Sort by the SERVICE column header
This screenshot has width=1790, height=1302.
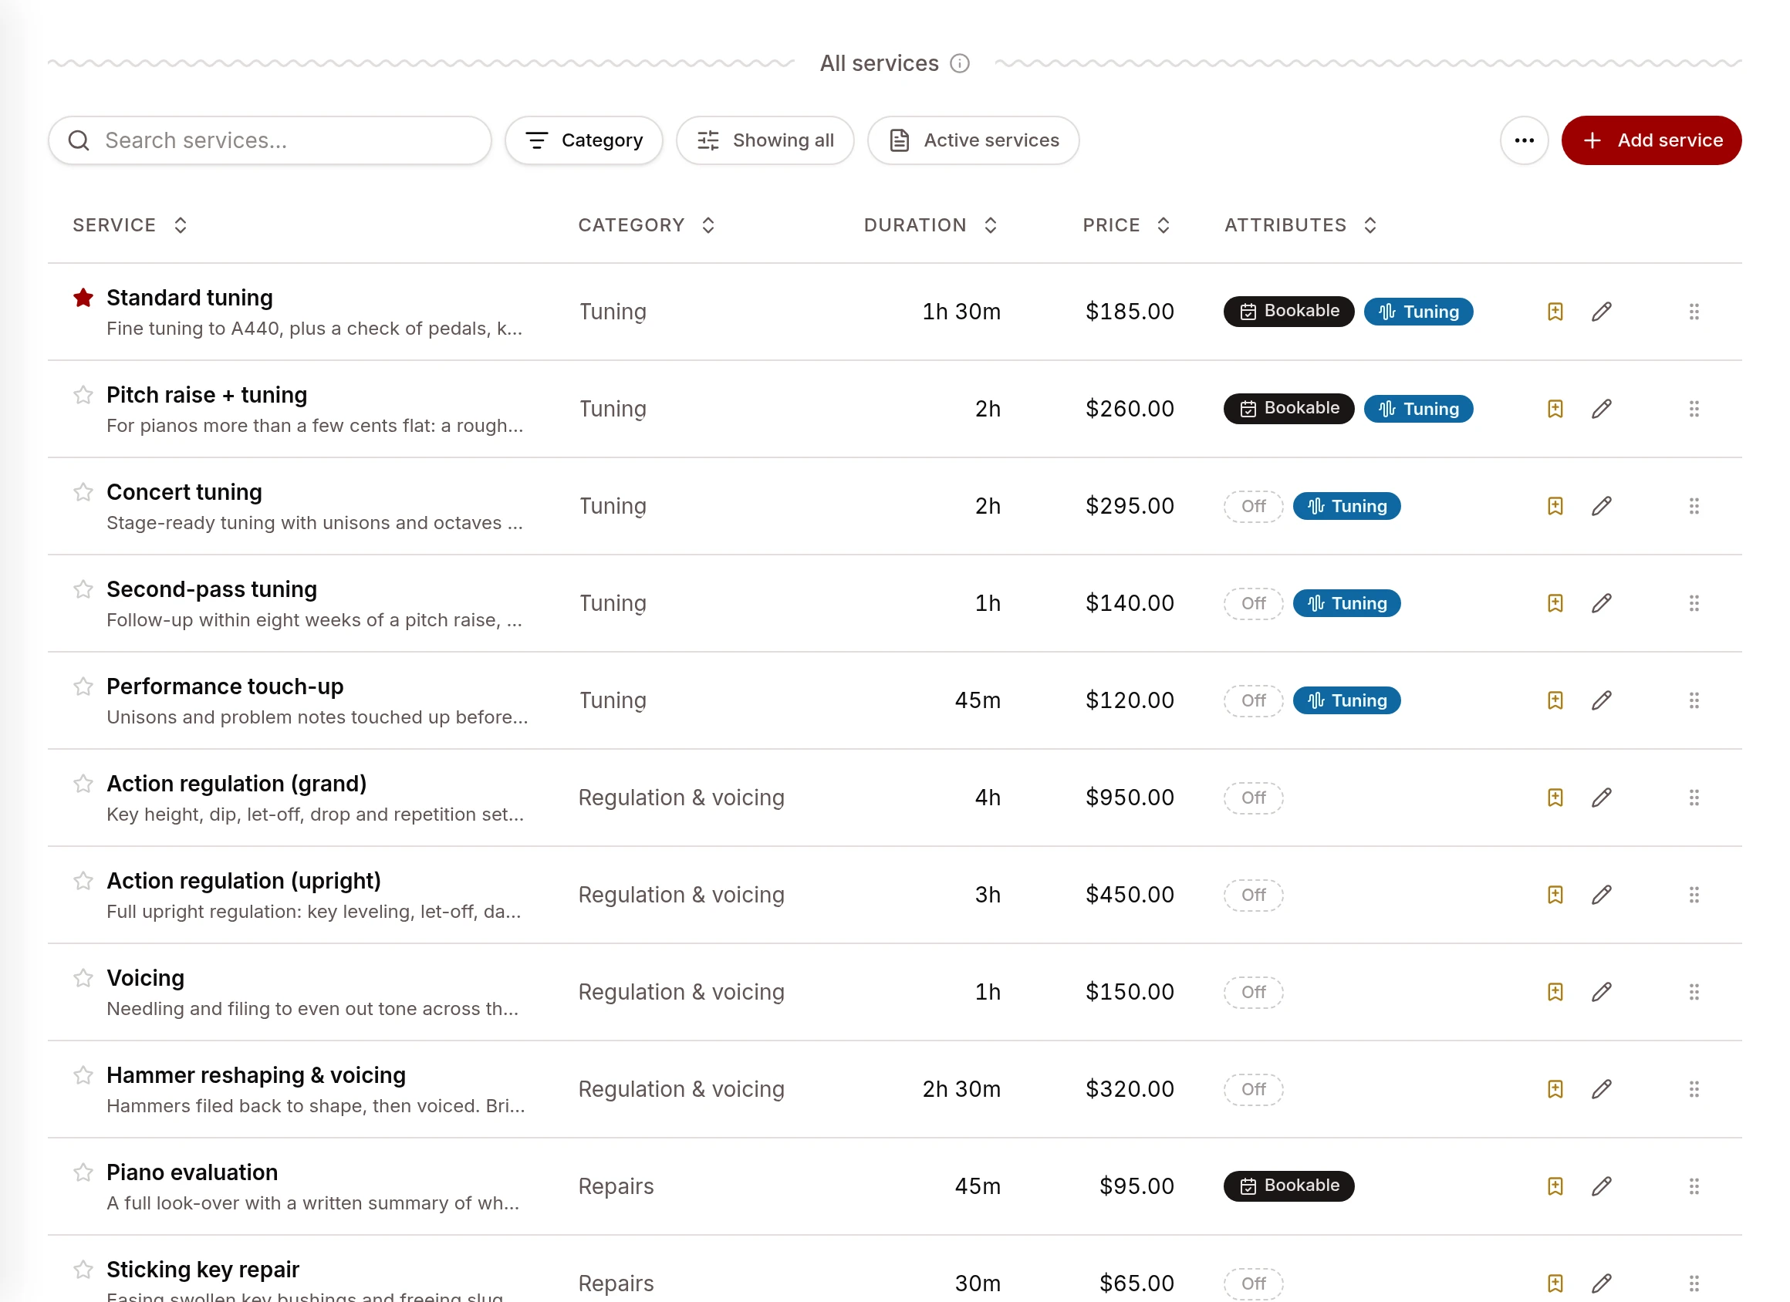(x=130, y=225)
